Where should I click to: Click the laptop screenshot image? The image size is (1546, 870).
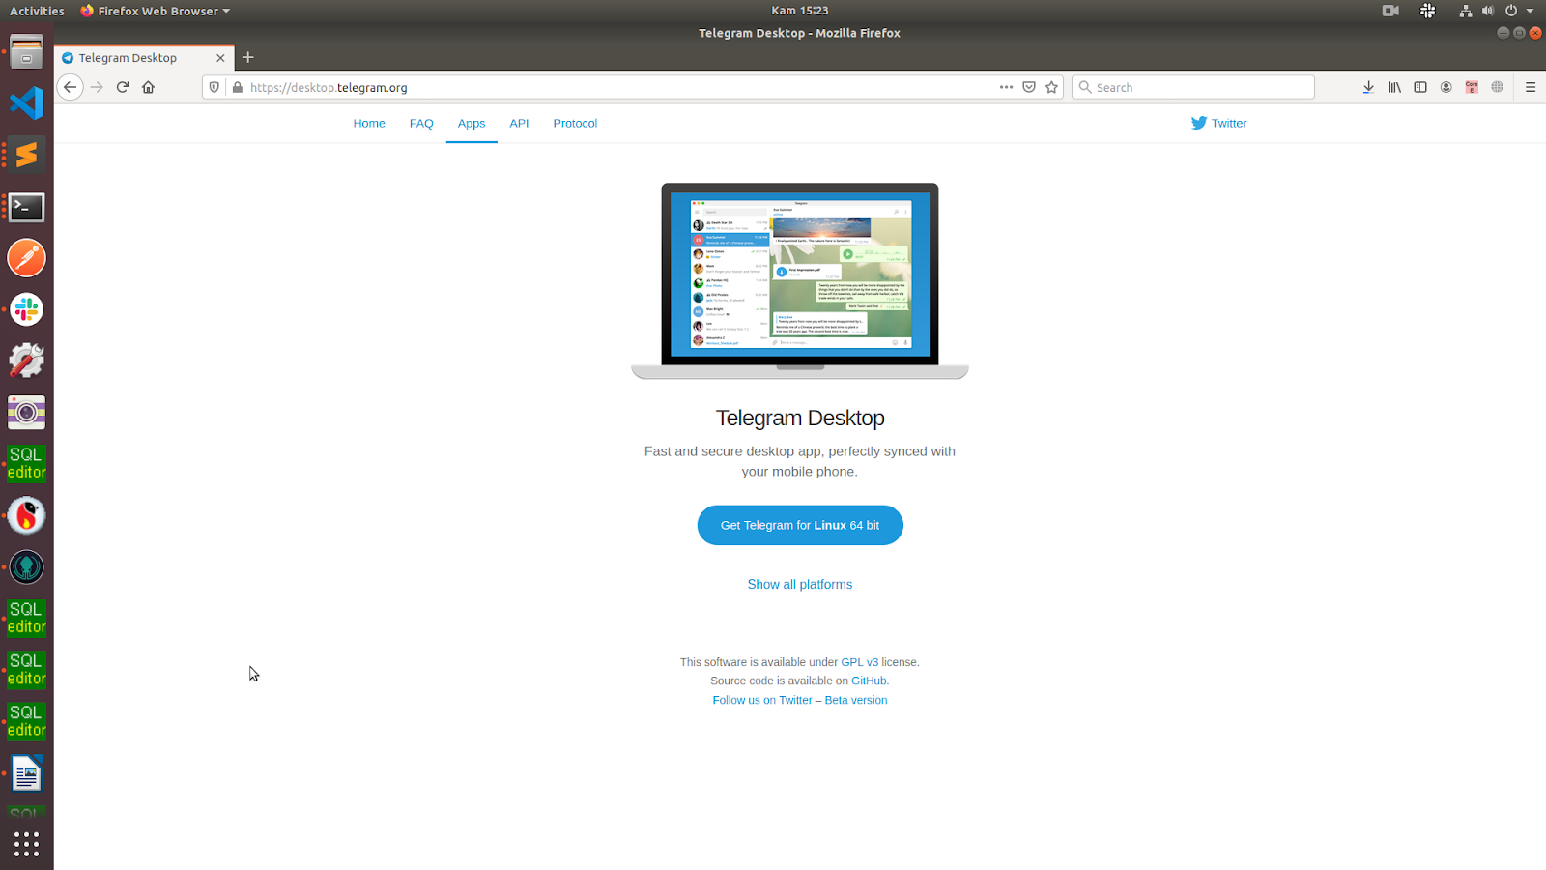click(x=800, y=280)
